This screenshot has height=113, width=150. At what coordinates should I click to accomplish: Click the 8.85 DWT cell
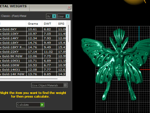tap(49, 74)
